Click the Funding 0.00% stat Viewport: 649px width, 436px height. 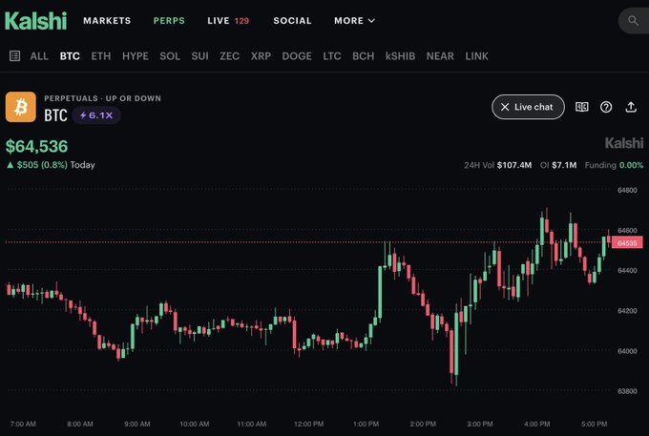614,165
